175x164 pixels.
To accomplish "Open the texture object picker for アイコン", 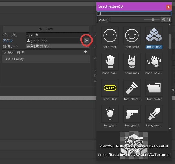I will (86, 41).
